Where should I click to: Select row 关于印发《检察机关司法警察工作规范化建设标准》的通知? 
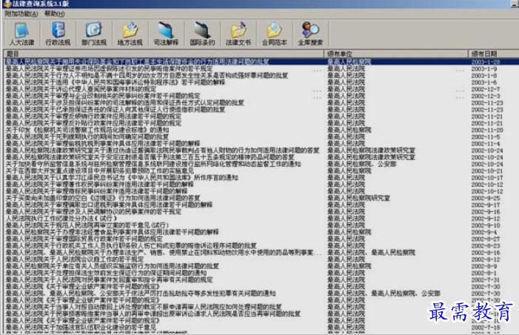click(261, 130)
